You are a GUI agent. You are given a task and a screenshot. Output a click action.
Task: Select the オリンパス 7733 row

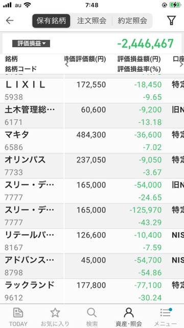(92, 166)
